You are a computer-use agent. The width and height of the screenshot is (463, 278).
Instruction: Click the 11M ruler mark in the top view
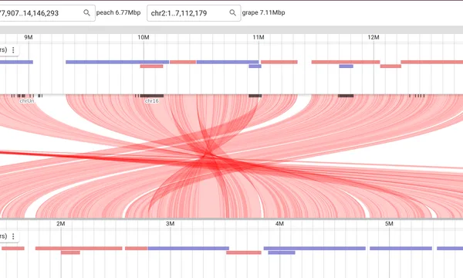pyautogui.click(x=259, y=37)
